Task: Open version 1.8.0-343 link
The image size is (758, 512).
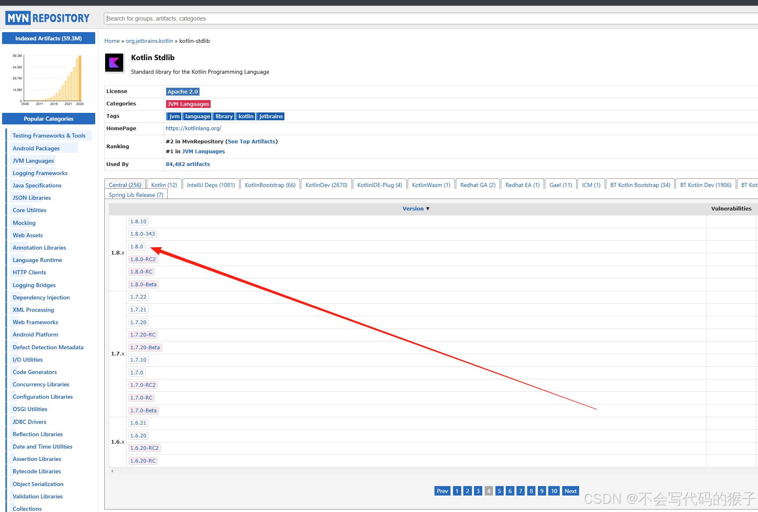Action: click(143, 234)
